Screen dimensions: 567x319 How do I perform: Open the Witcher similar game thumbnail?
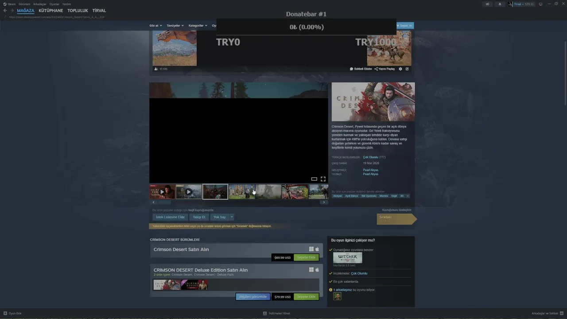(x=348, y=258)
